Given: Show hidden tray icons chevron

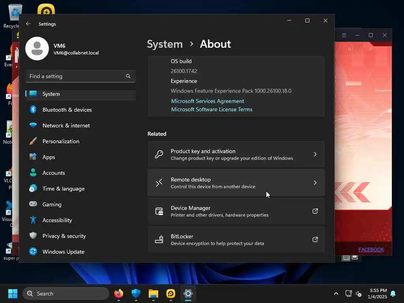Looking at the screenshot, I should pos(336,294).
